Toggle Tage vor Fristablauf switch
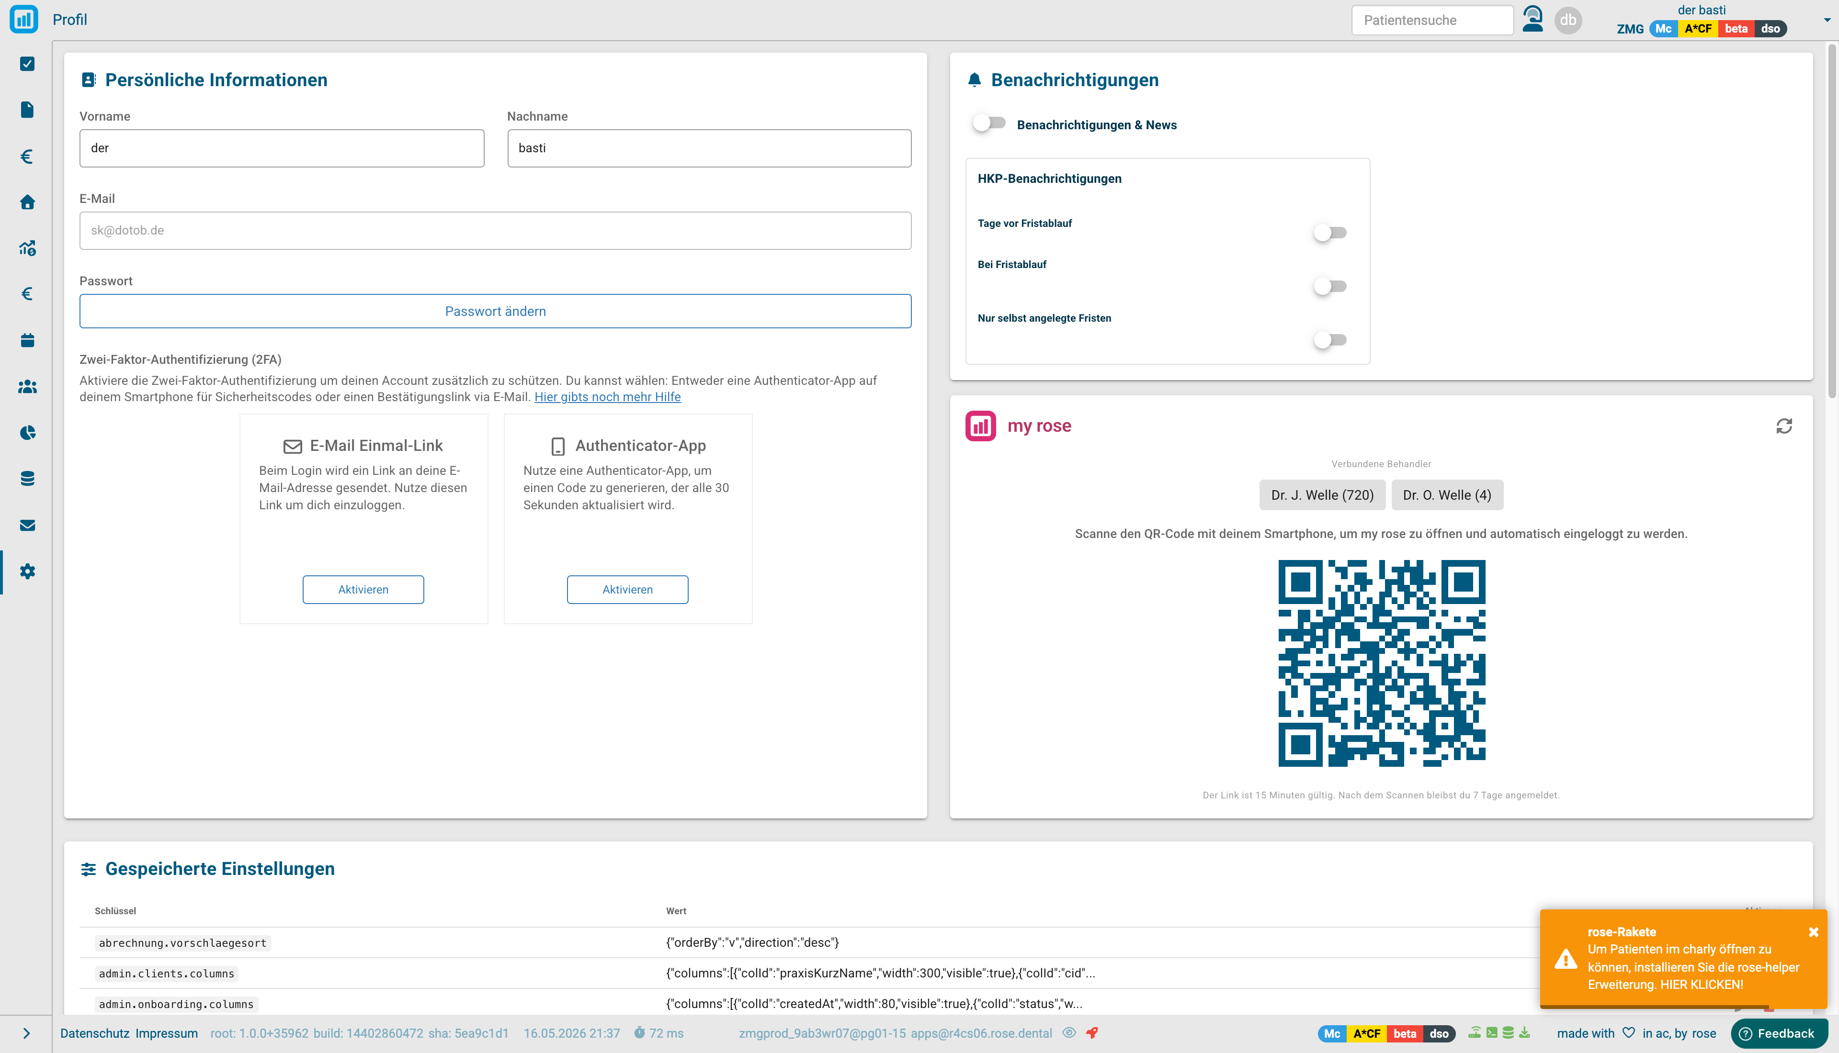 (x=1330, y=233)
